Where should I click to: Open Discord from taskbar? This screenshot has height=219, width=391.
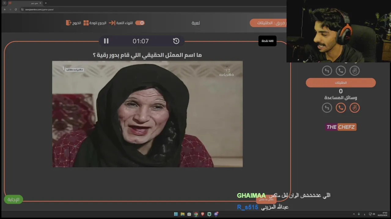click(x=216, y=214)
